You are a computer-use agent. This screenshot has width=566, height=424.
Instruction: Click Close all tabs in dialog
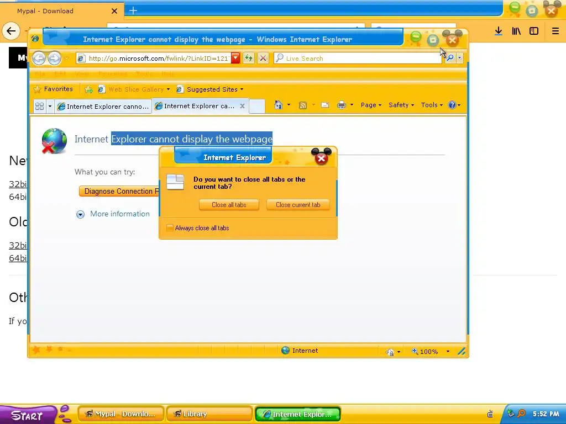click(229, 205)
